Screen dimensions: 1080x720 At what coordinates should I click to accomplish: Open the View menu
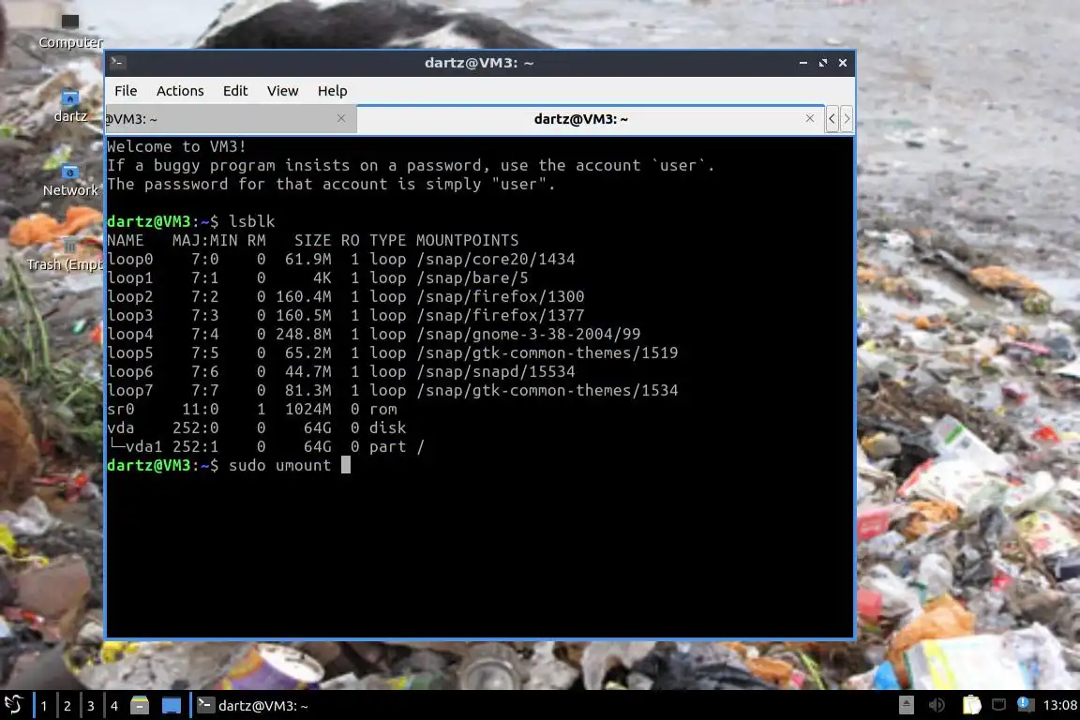(282, 91)
